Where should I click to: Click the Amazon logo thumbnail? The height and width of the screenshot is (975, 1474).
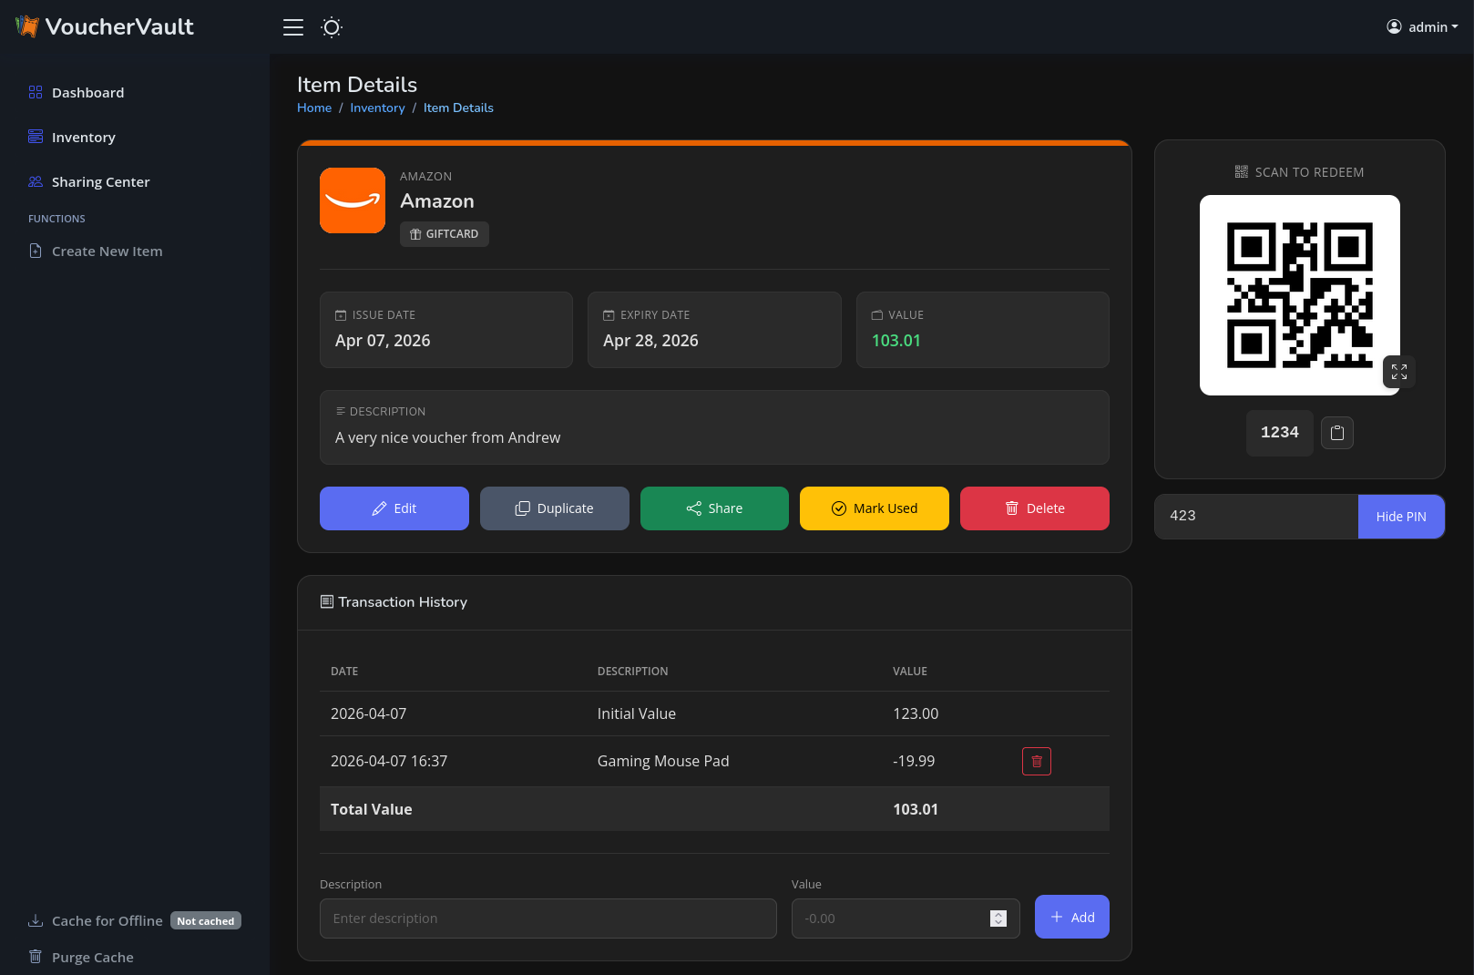353,200
